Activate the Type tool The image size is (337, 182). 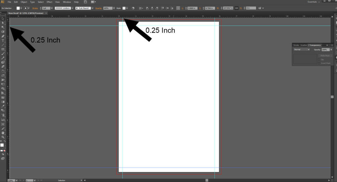[x=3, y=40]
